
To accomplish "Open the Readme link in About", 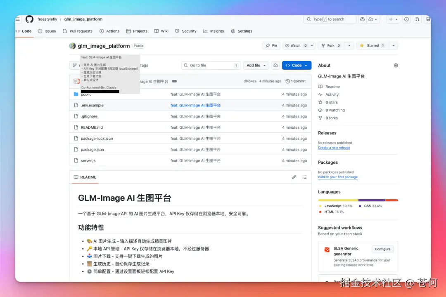I will click(x=332, y=87).
